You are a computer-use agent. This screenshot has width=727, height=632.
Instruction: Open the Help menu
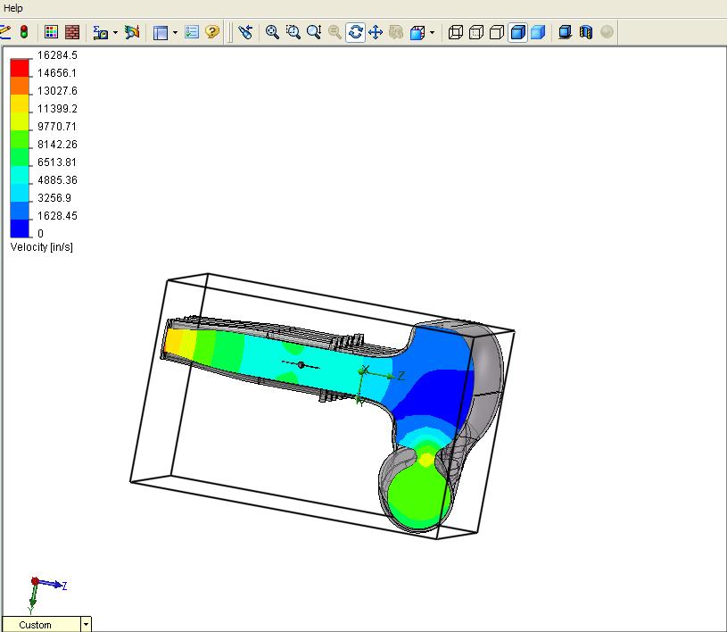tap(13, 8)
